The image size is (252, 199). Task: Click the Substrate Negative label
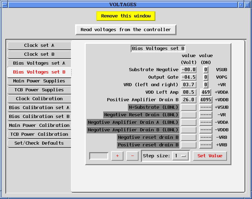(x=154, y=70)
